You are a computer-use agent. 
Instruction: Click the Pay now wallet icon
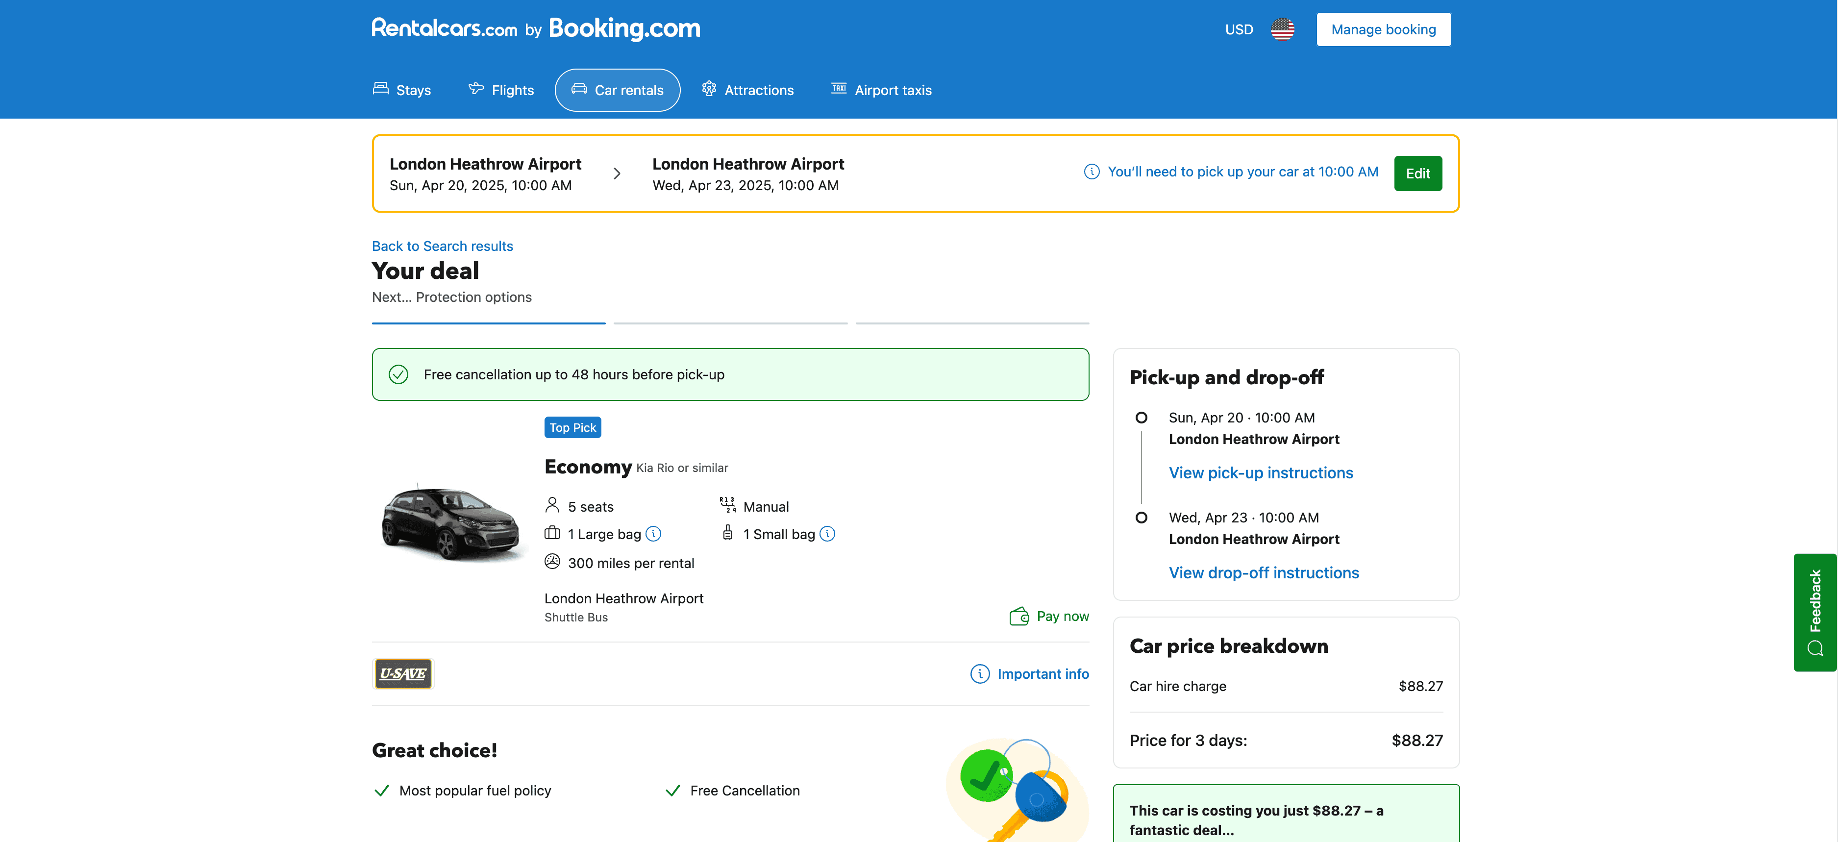[1019, 616]
